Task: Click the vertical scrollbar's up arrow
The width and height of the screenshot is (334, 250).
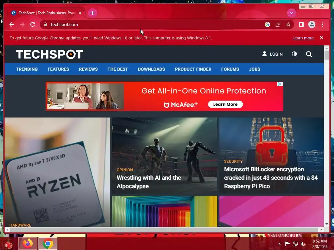Action: [x=326, y=48]
